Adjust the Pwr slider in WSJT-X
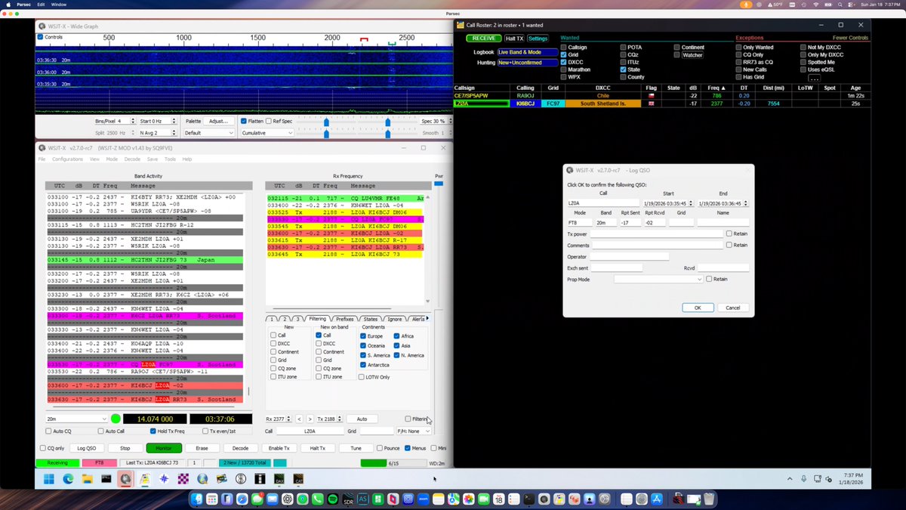The image size is (906, 510). pos(439,184)
